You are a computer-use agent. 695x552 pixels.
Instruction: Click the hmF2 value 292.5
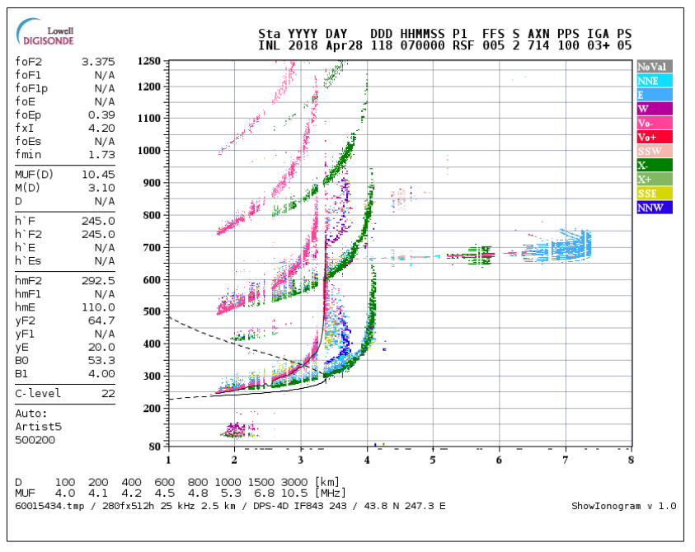point(98,281)
